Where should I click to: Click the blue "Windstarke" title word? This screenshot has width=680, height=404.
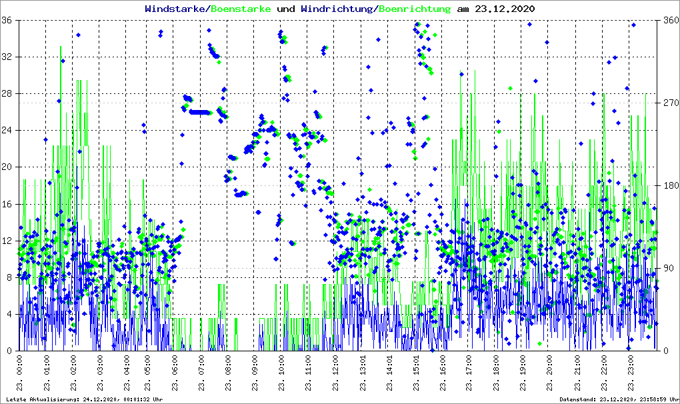[x=176, y=9]
